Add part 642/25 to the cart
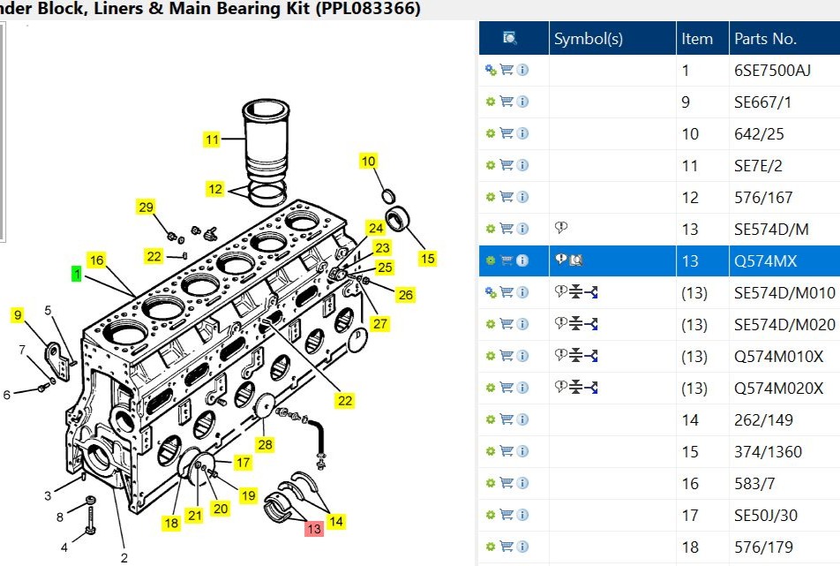The width and height of the screenshot is (840, 566). tap(506, 133)
